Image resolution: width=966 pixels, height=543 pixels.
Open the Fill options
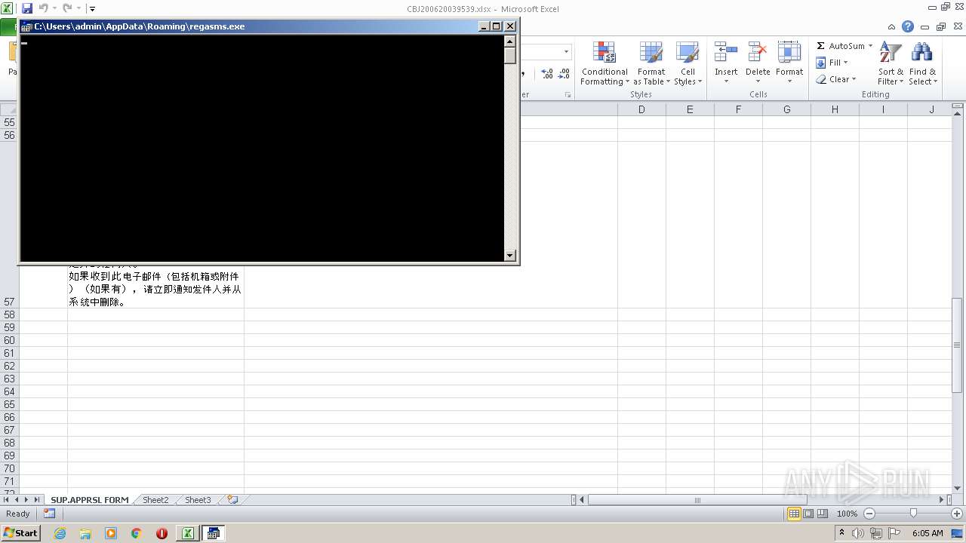pos(832,63)
